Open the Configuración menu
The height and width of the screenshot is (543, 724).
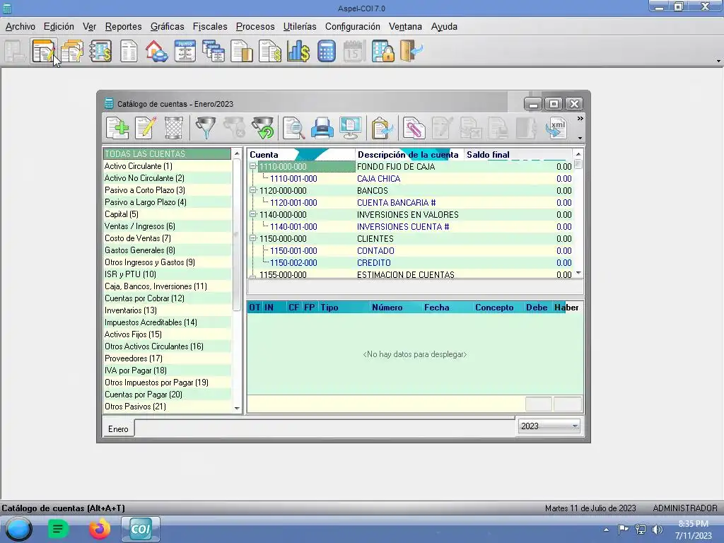point(353,27)
